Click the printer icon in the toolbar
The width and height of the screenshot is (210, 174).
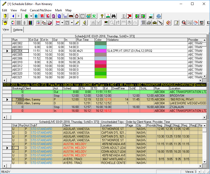pyautogui.click(x=149, y=22)
